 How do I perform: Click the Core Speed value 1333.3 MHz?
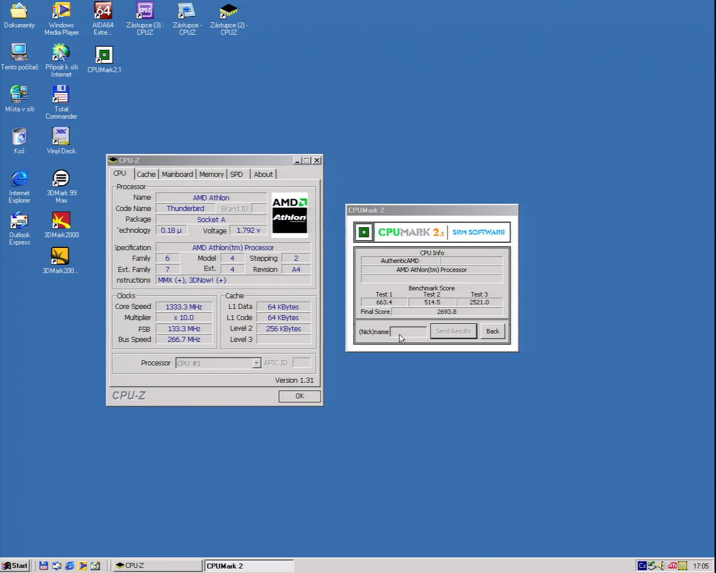[183, 307]
